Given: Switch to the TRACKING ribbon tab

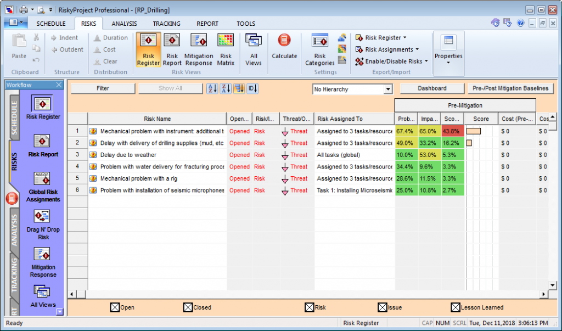Looking at the screenshot, I should click(167, 24).
